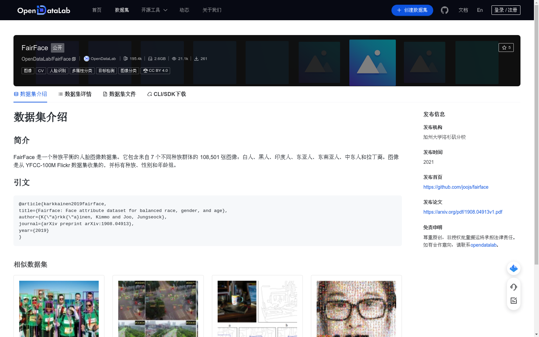The image size is (539, 337).
Task: Expand the 开源工具 dropdown menu
Action: (154, 10)
